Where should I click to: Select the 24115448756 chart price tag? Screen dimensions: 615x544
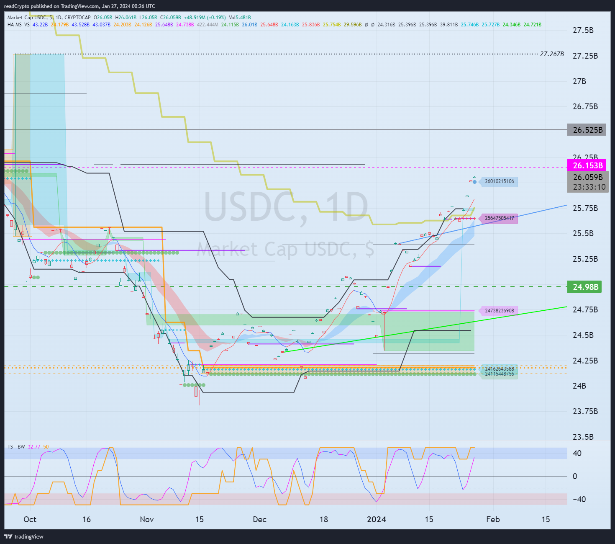pyautogui.click(x=499, y=374)
